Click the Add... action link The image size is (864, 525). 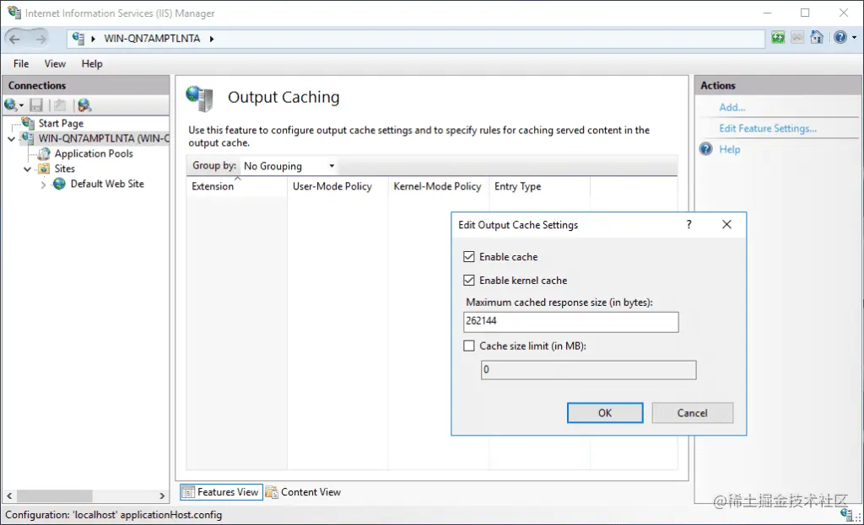(x=732, y=107)
